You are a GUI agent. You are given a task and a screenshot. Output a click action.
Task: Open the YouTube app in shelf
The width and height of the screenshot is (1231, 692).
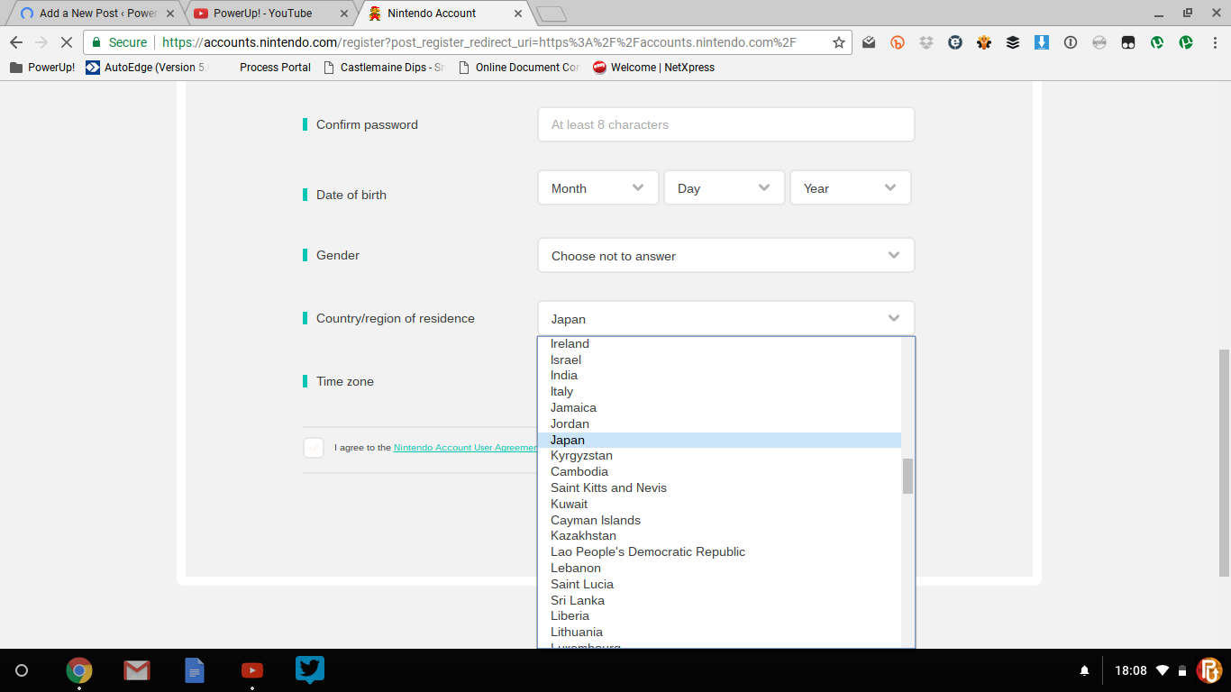click(x=252, y=670)
